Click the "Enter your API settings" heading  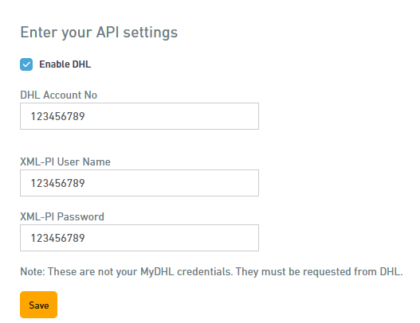coord(99,33)
